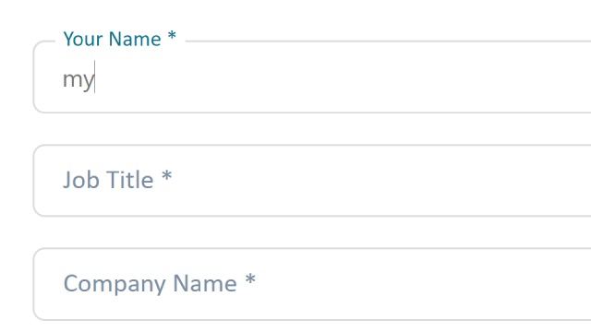Click the word "Your" in the field label

click(x=84, y=39)
